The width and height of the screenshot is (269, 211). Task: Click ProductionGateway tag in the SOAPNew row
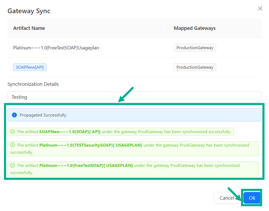[195, 67]
